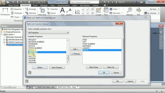Click the center mark tool icon
The image size is (165, 93).
(x=88, y=13)
